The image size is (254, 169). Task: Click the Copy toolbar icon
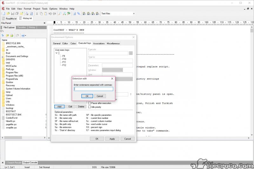coord(41,14)
